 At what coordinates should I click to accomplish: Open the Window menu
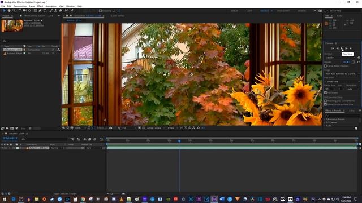[x=70, y=6]
